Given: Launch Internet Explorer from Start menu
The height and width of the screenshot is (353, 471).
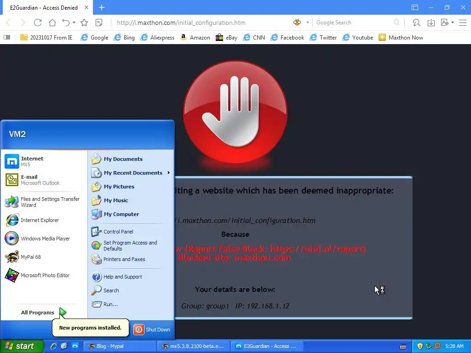Looking at the screenshot, I should tap(44, 220).
